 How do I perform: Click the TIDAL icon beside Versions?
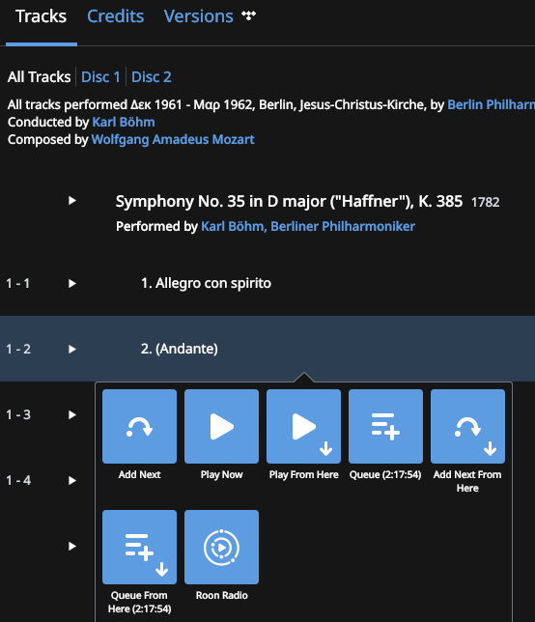pyautogui.click(x=248, y=15)
